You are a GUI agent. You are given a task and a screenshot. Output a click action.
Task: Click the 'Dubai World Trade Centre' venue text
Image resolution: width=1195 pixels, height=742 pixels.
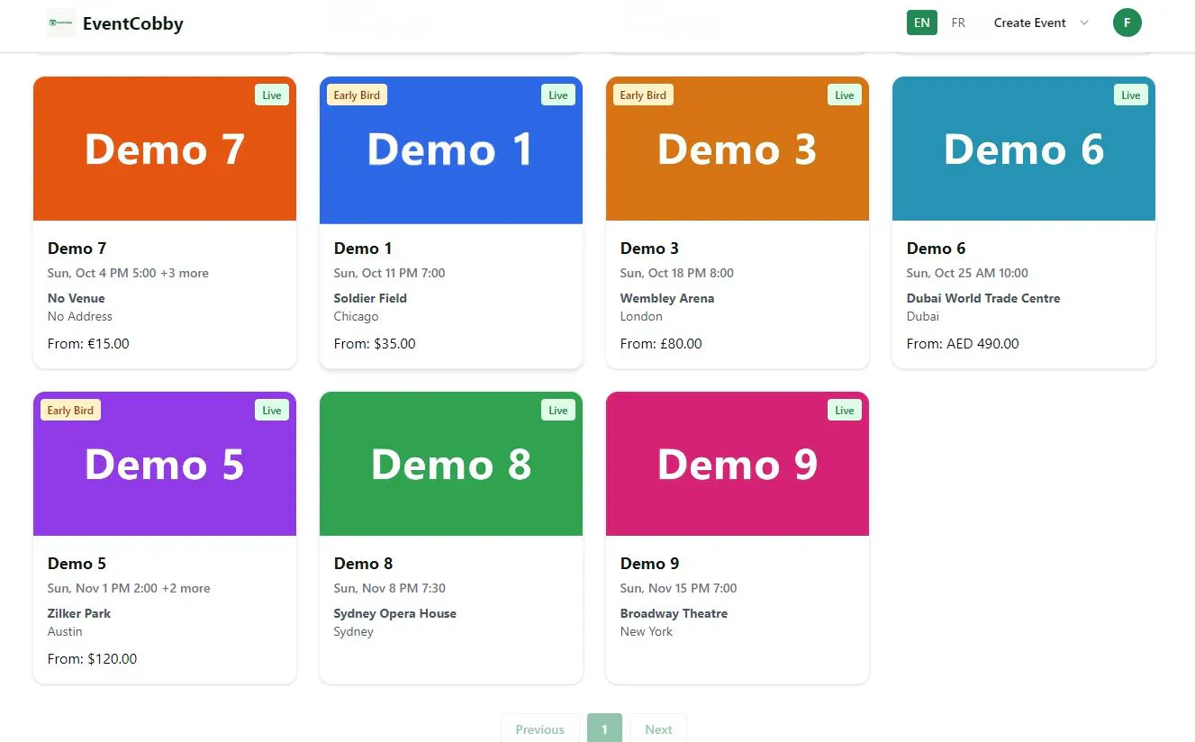(x=983, y=298)
